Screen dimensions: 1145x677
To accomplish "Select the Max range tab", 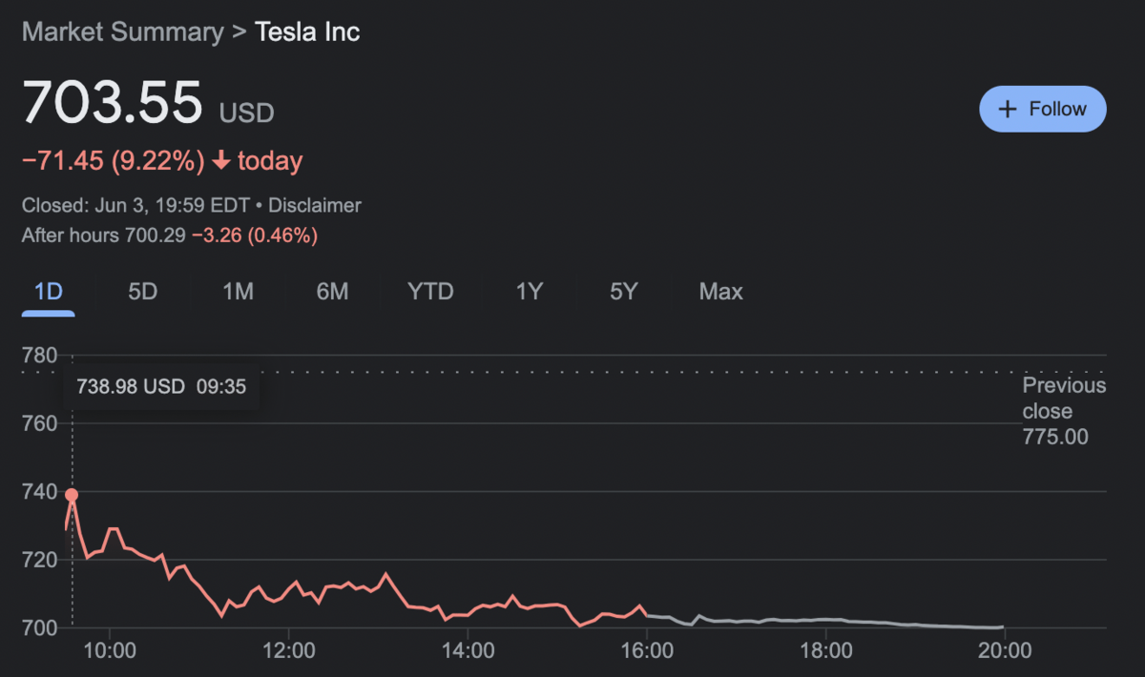I will [x=720, y=291].
